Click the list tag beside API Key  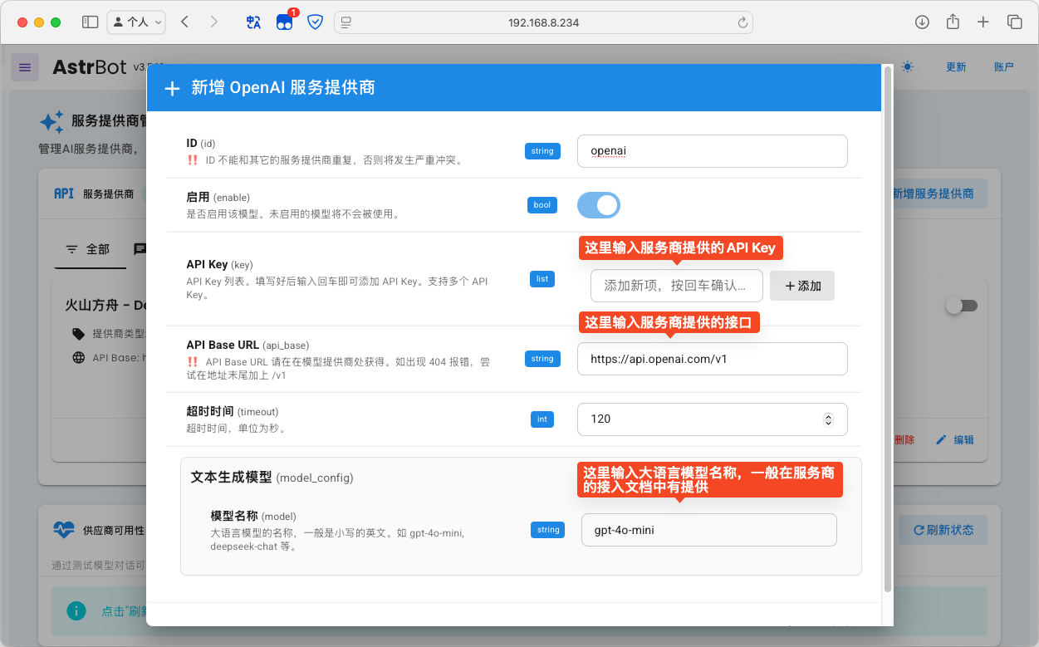(542, 279)
